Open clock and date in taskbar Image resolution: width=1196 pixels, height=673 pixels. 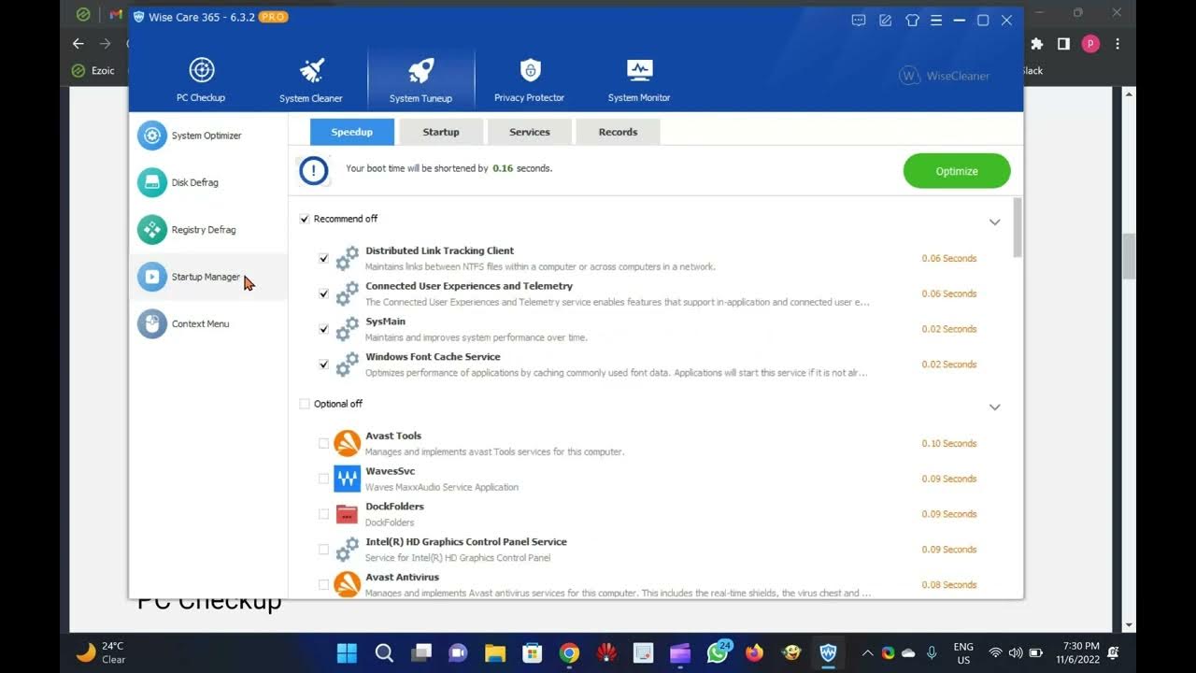pyautogui.click(x=1080, y=652)
